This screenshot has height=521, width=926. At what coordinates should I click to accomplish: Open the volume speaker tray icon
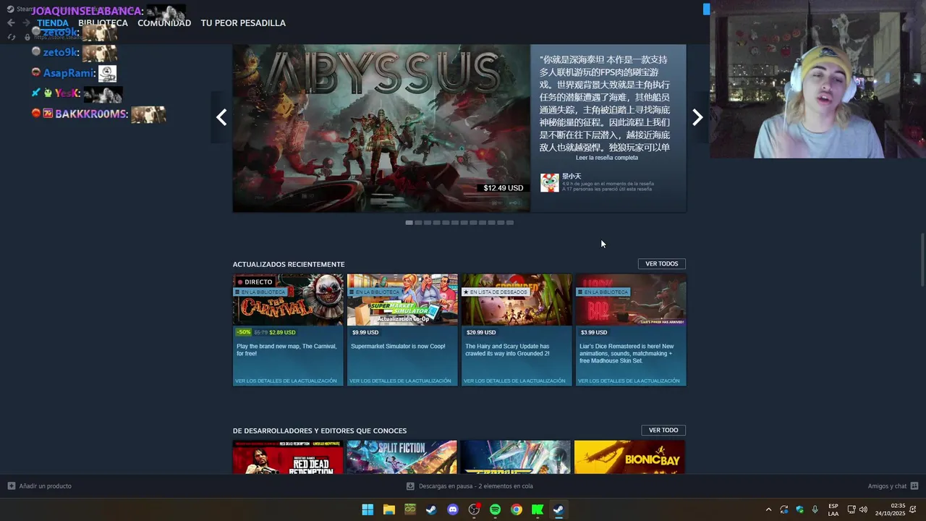click(x=863, y=509)
